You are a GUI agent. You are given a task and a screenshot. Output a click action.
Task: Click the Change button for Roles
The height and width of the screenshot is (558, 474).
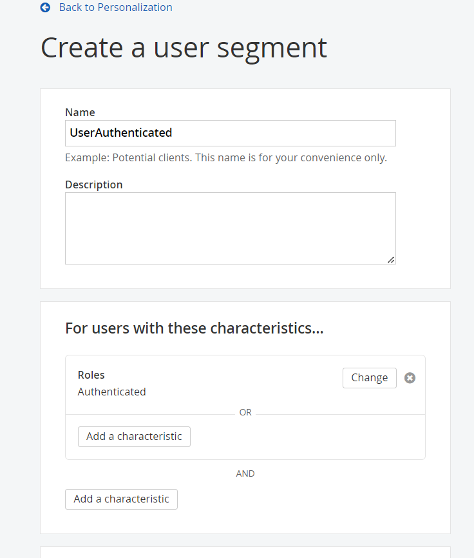pyautogui.click(x=370, y=378)
